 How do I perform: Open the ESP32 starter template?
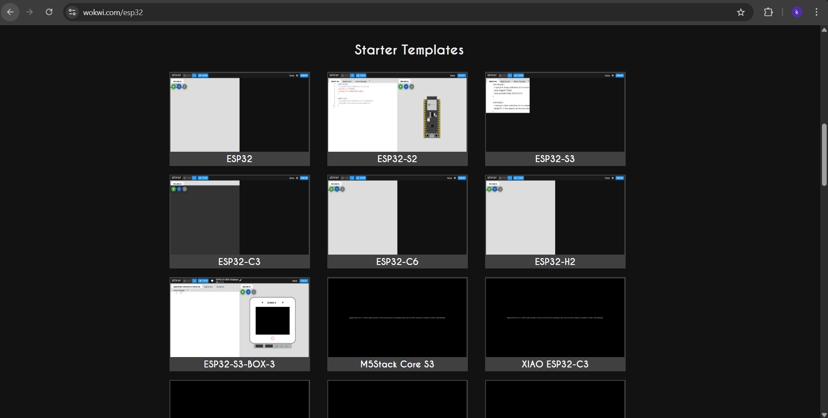point(240,119)
